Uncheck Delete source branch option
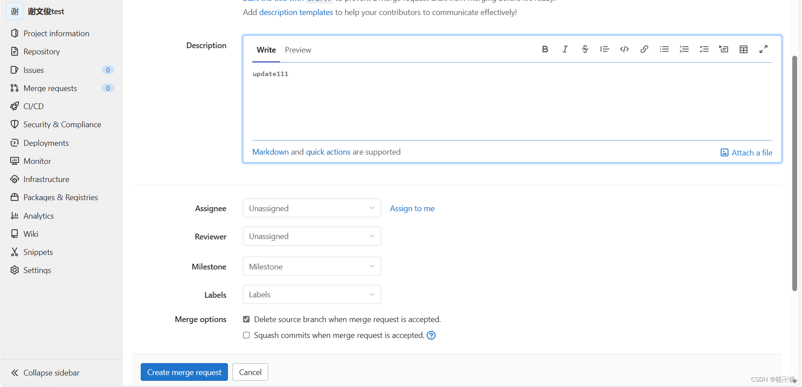802x387 pixels. click(247, 319)
